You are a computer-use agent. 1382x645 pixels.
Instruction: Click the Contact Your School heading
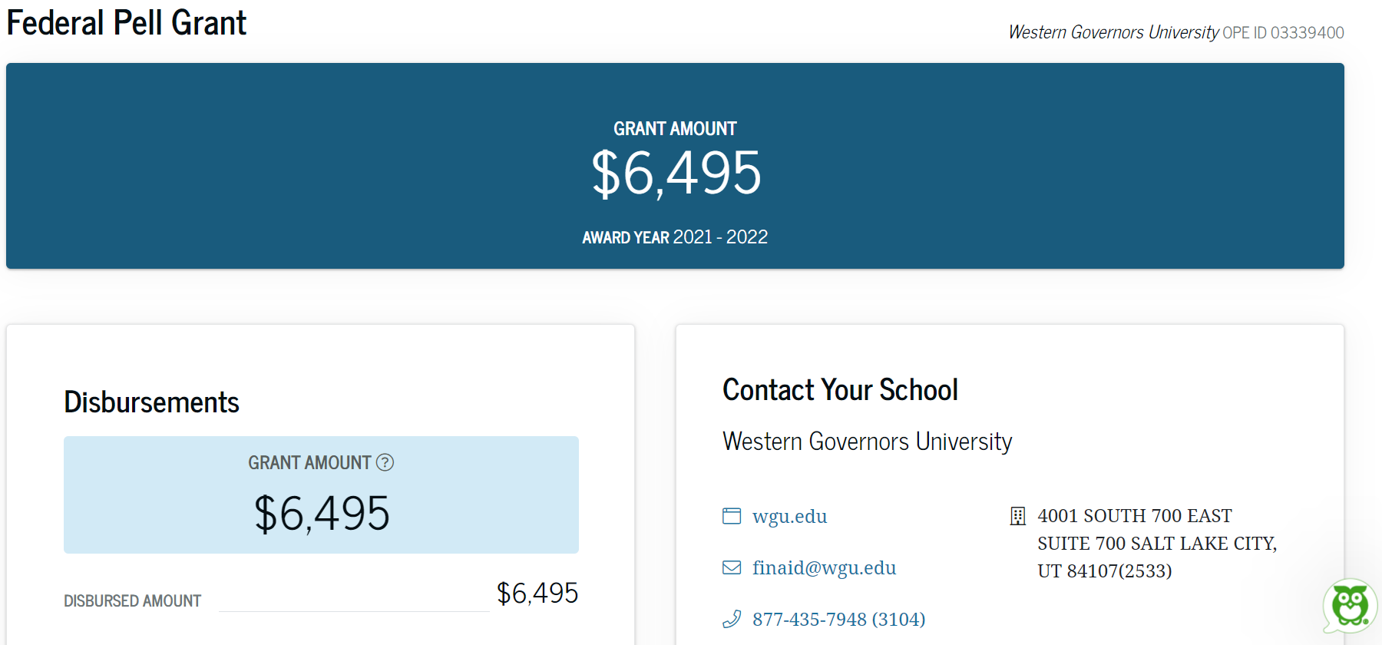840,390
